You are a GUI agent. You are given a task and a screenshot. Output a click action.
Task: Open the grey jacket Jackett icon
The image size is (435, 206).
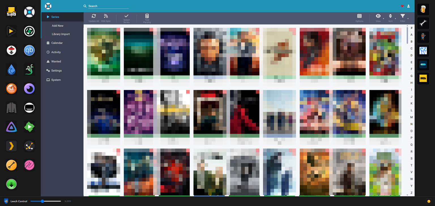click(x=12, y=108)
